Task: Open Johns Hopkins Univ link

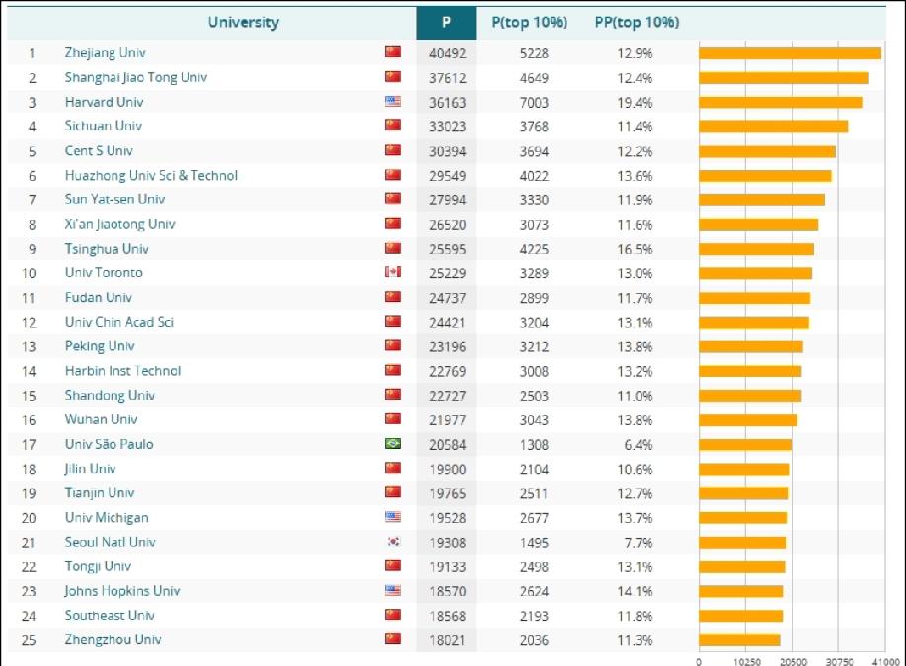Action: (x=122, y=591)
